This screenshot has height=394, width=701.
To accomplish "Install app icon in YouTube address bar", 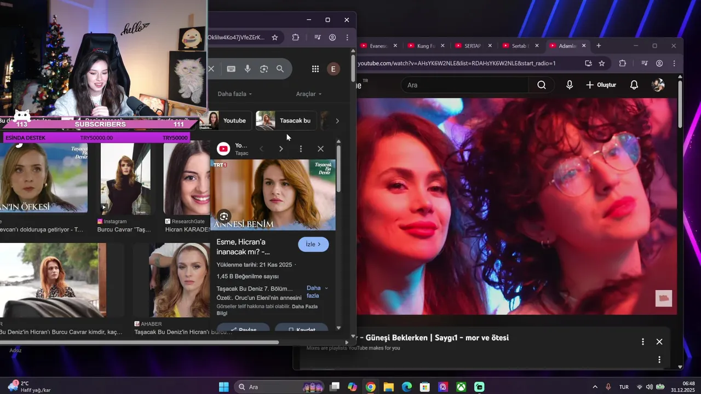I will (x=588, y=63).
